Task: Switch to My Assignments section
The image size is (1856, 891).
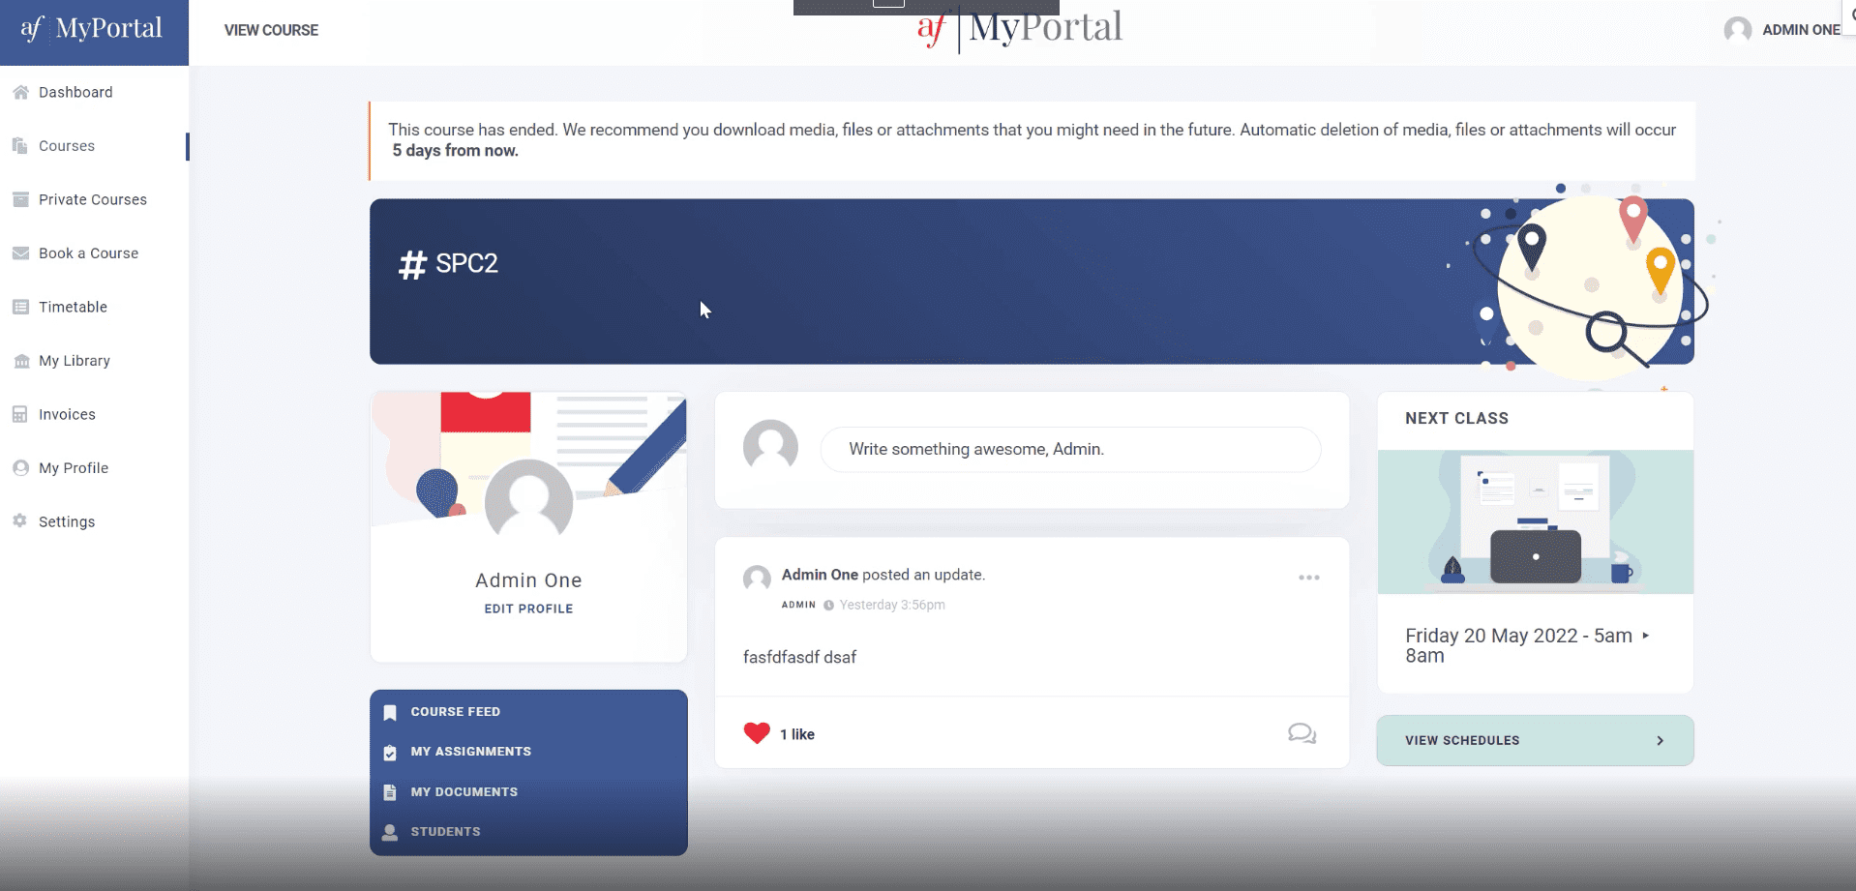Action: tap(470, 752)
